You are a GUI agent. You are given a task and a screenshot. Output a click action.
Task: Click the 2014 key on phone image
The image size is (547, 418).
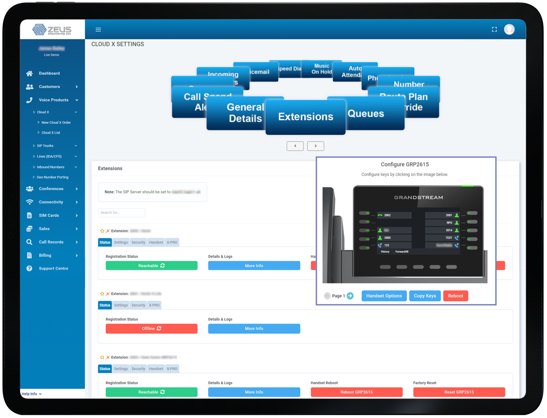coord(442,230)
